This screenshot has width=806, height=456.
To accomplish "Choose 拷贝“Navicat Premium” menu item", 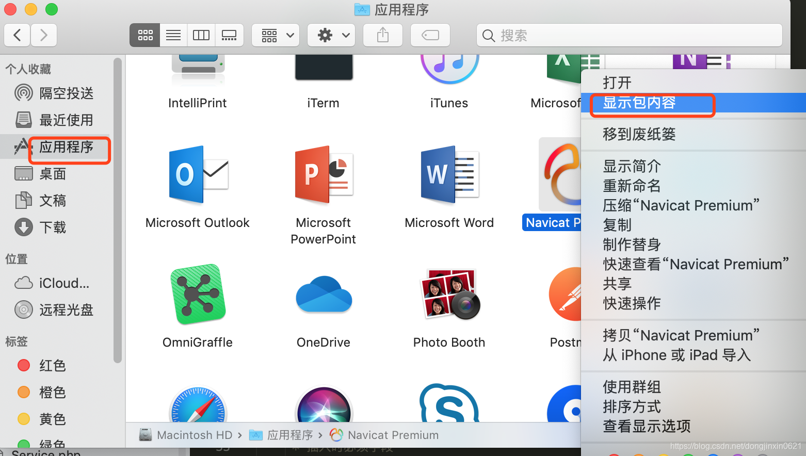I will pos(694,335).
